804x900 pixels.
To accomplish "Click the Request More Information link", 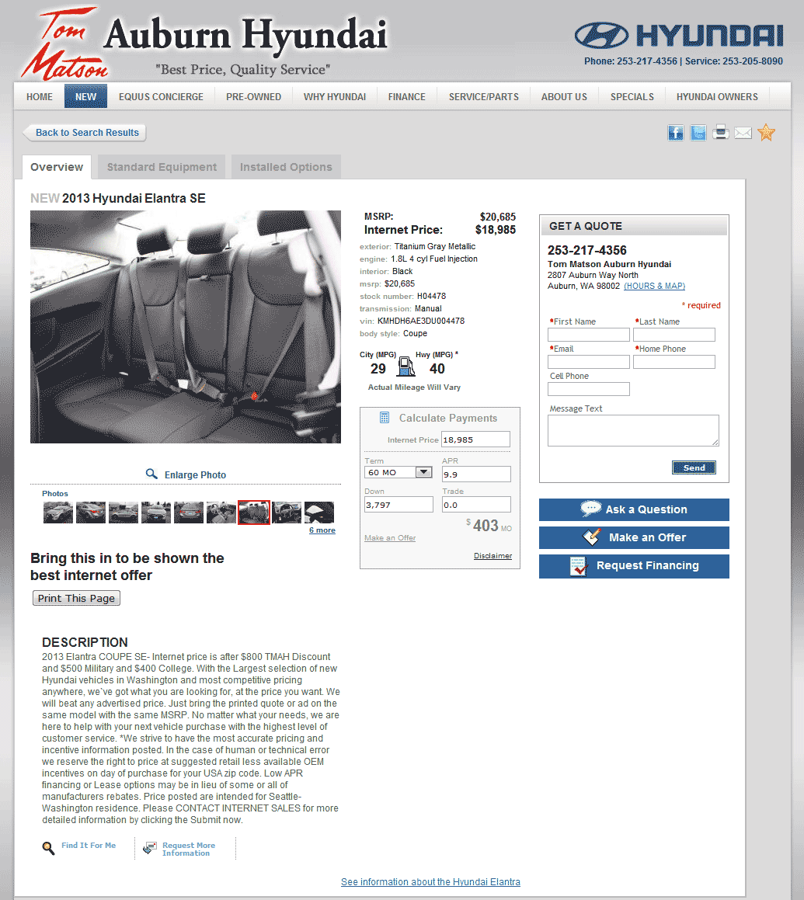I will tap(188, 849).
